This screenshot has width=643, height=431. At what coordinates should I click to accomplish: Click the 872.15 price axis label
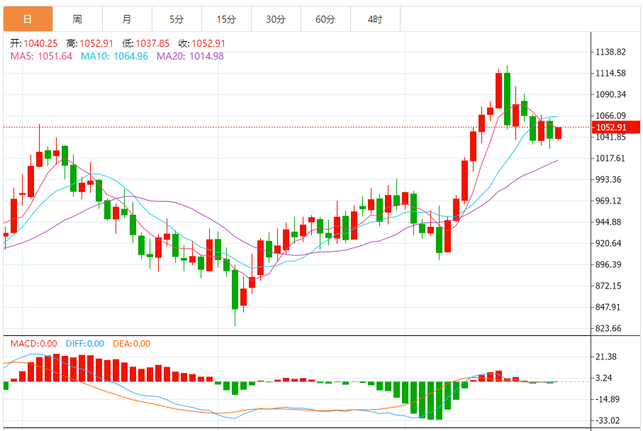click(x=608, y=286)
